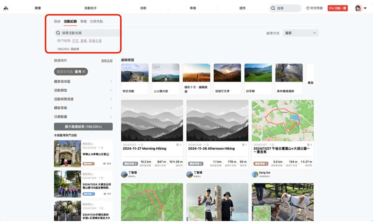This screenshot has height=224, width=373.
Task: Click popular search link 實楓
Action: tap(84, 41)
